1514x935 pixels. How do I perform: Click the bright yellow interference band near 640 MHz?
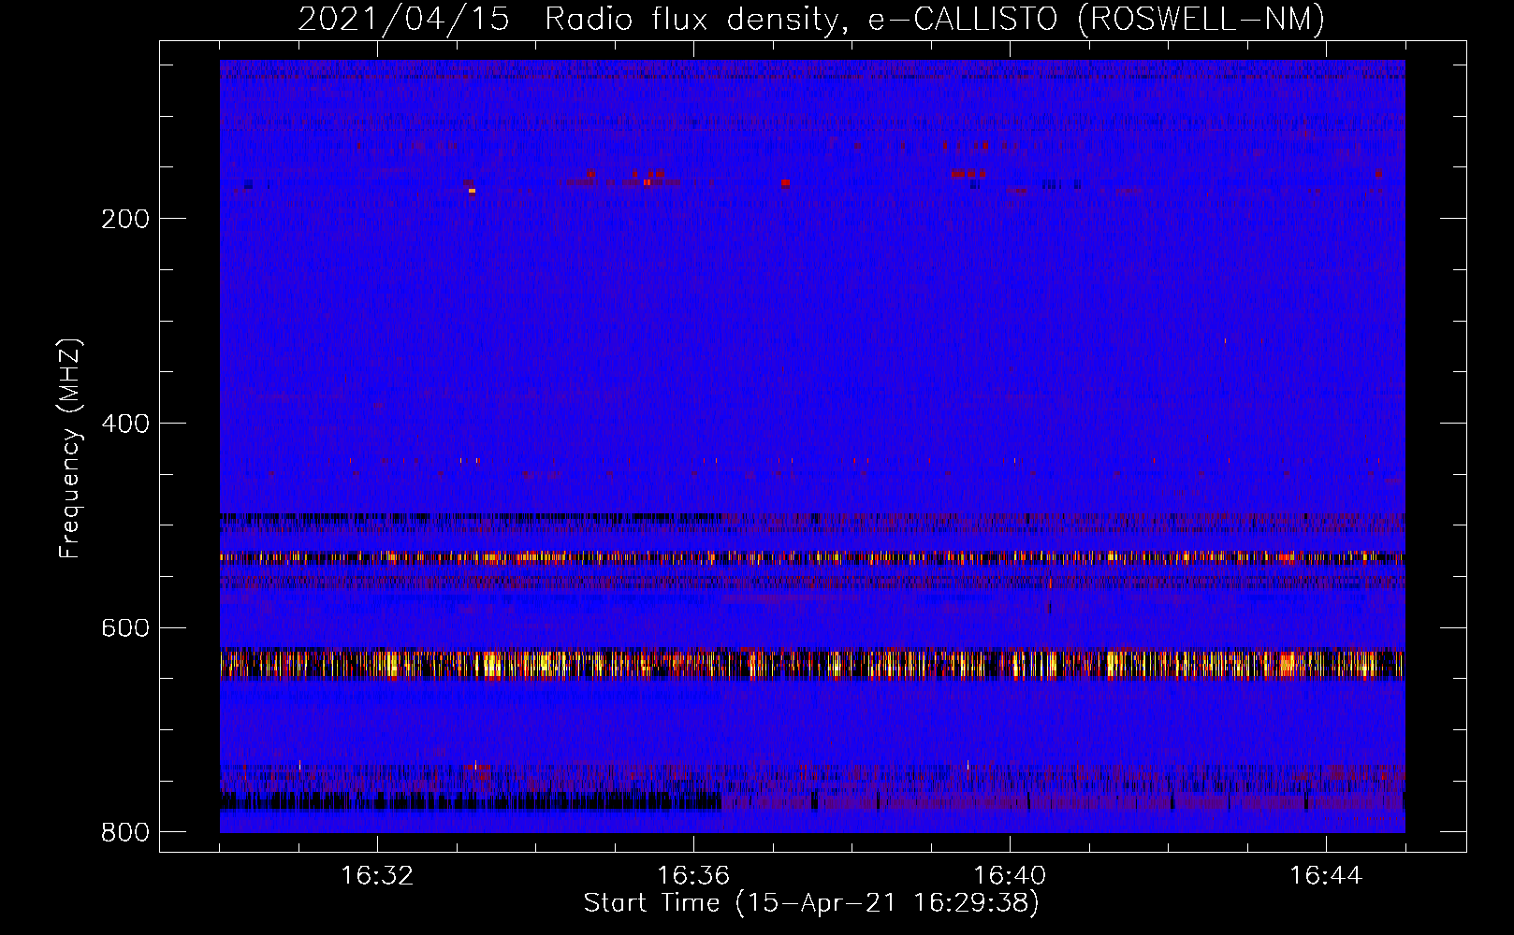(812, 663)
